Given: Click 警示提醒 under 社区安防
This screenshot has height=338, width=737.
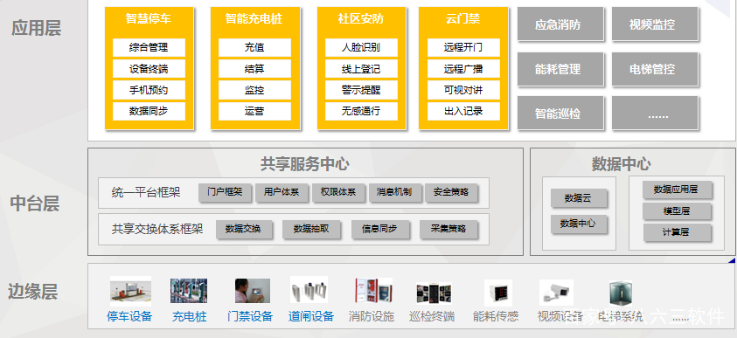Looking at the screenshot, I should pyautogui.click(x=361, y=90).
